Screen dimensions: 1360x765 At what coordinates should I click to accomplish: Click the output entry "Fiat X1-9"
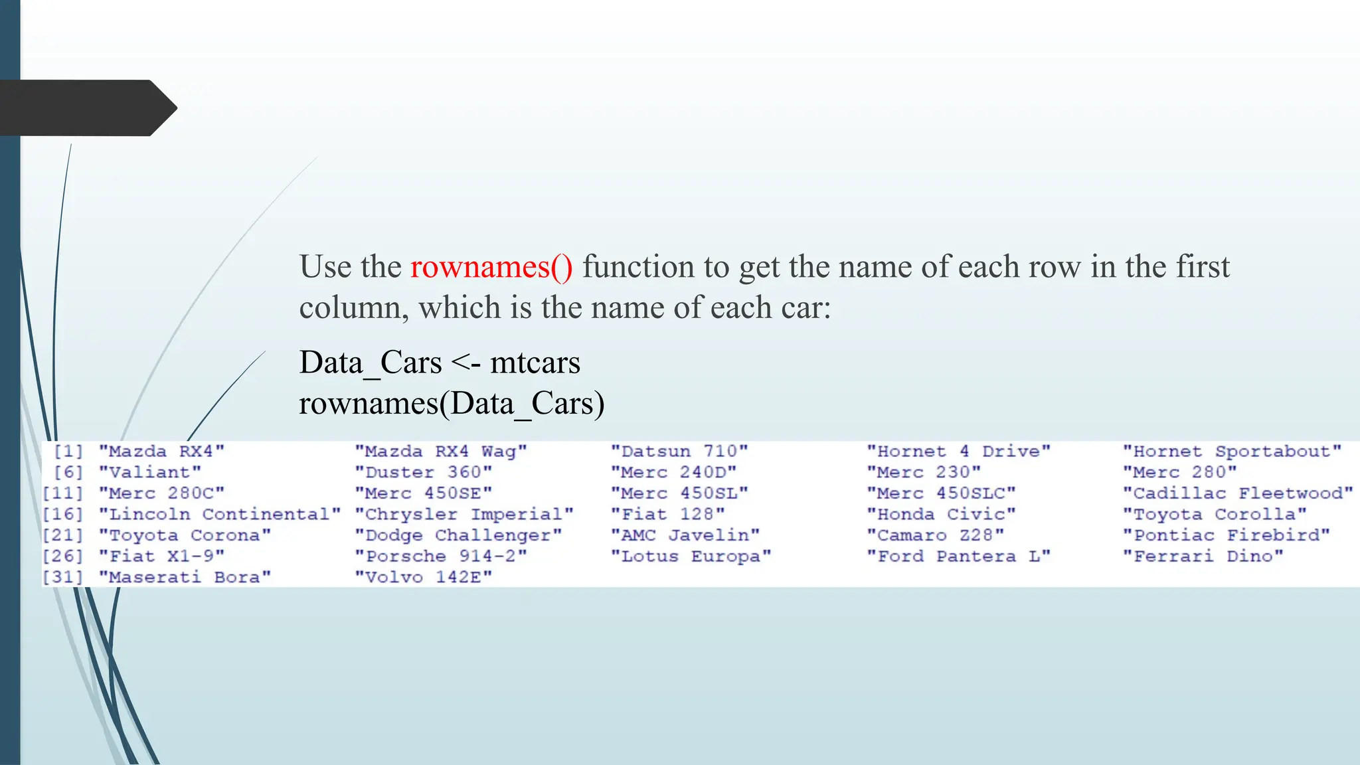[x=162, y=556]
